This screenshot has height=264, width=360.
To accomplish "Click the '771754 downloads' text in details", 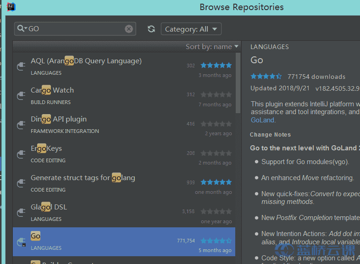I will [316, 77].
